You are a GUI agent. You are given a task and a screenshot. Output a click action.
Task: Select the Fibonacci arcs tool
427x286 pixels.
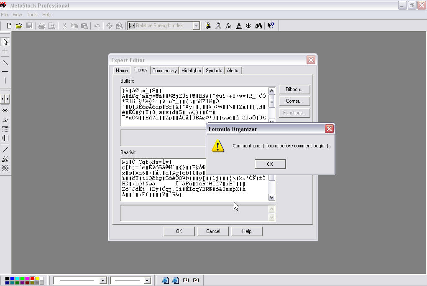click(x=5, y=111)
